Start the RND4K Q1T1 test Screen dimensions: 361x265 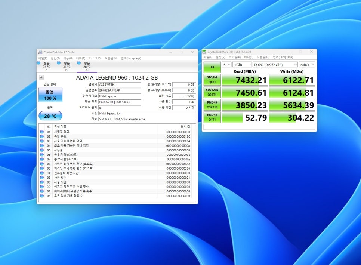click(x=212, y=117)
